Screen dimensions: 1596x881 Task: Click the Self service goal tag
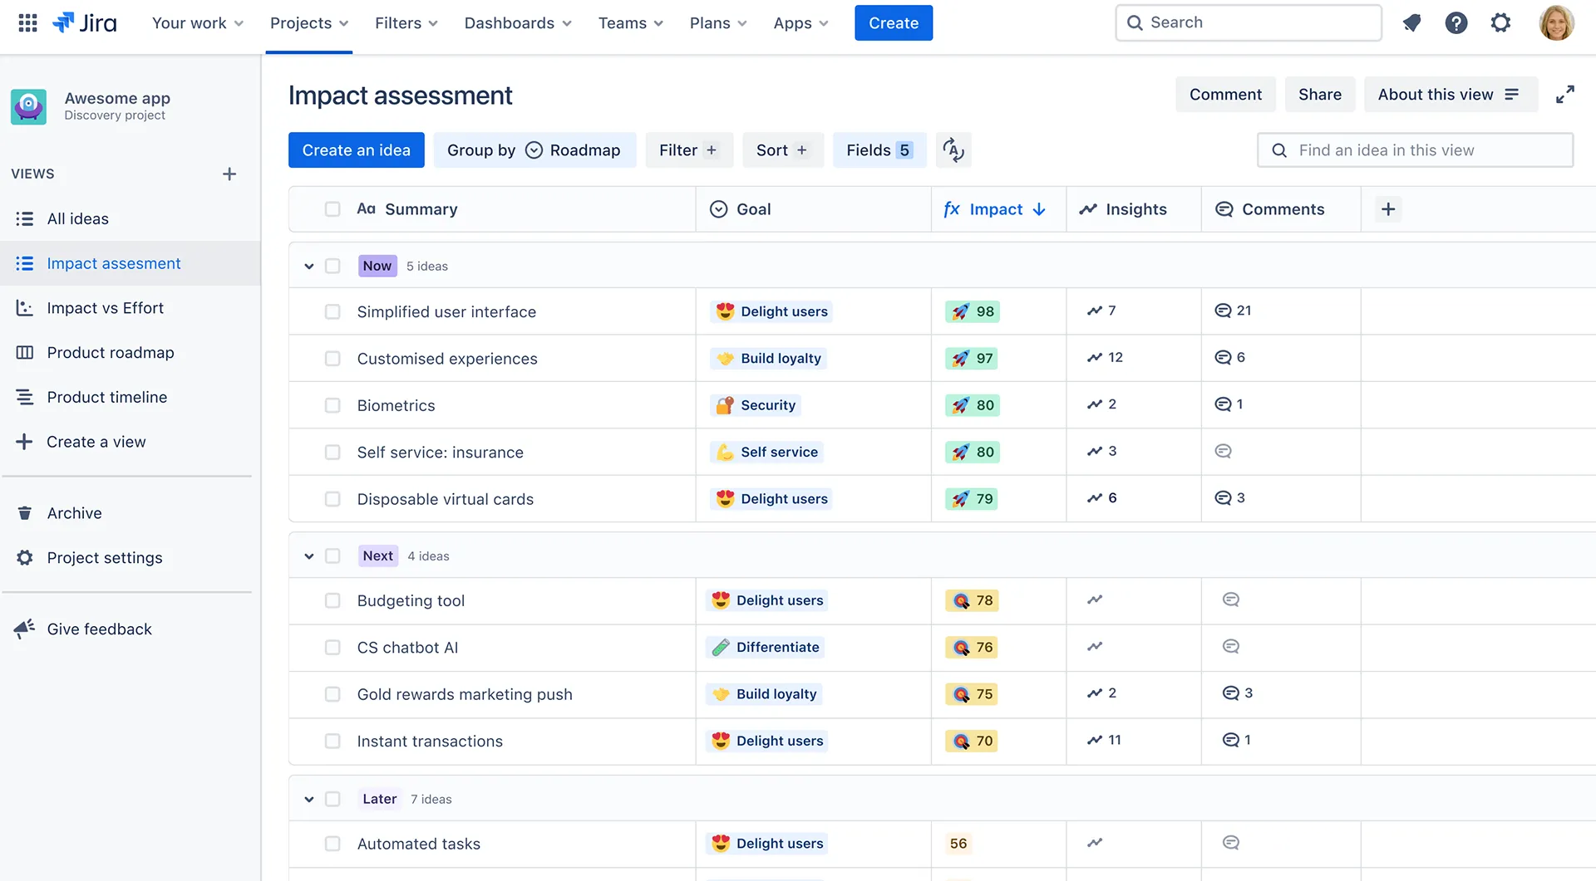(767, 452)
